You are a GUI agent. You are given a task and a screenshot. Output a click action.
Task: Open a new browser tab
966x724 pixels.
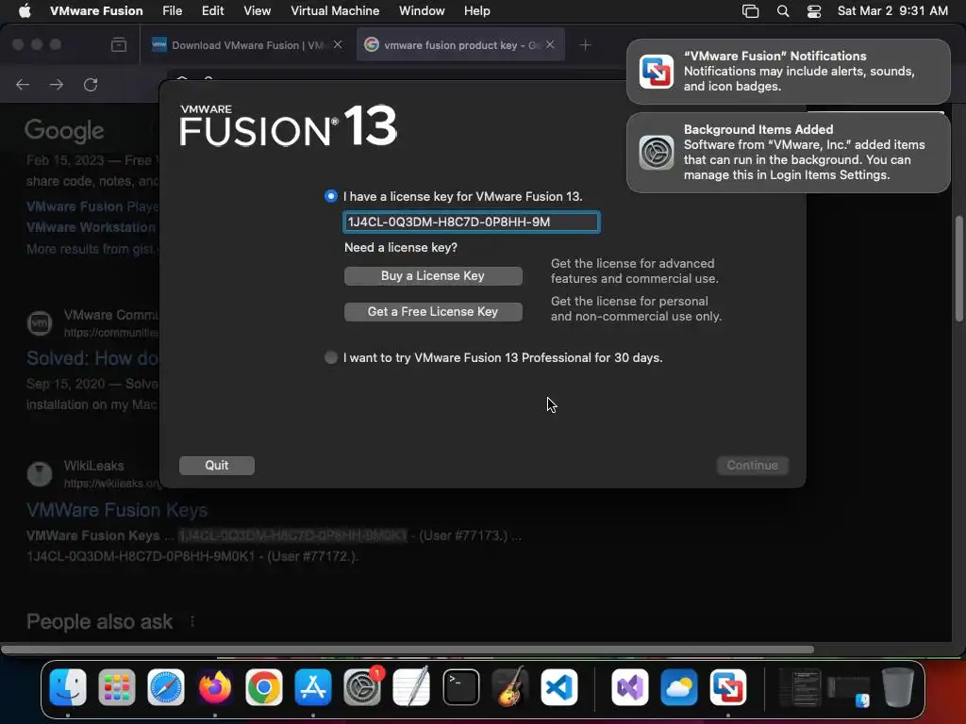585,45
